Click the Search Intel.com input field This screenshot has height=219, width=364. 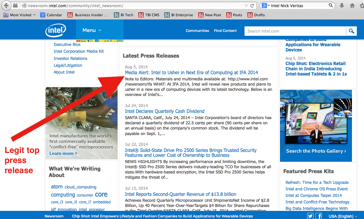295,31
